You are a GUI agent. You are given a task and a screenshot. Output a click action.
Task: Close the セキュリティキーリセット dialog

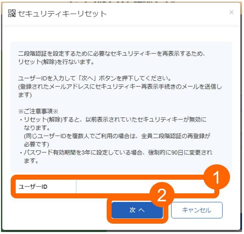pos(231,12)
